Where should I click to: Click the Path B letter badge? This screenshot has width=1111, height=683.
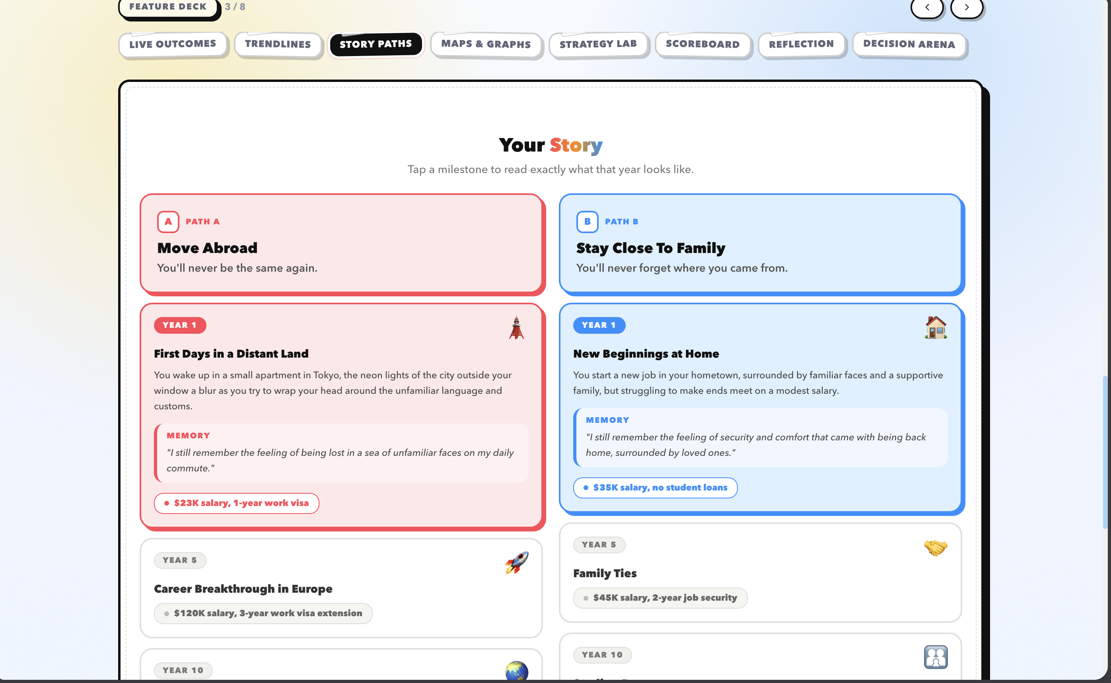[x=587, y=222]
